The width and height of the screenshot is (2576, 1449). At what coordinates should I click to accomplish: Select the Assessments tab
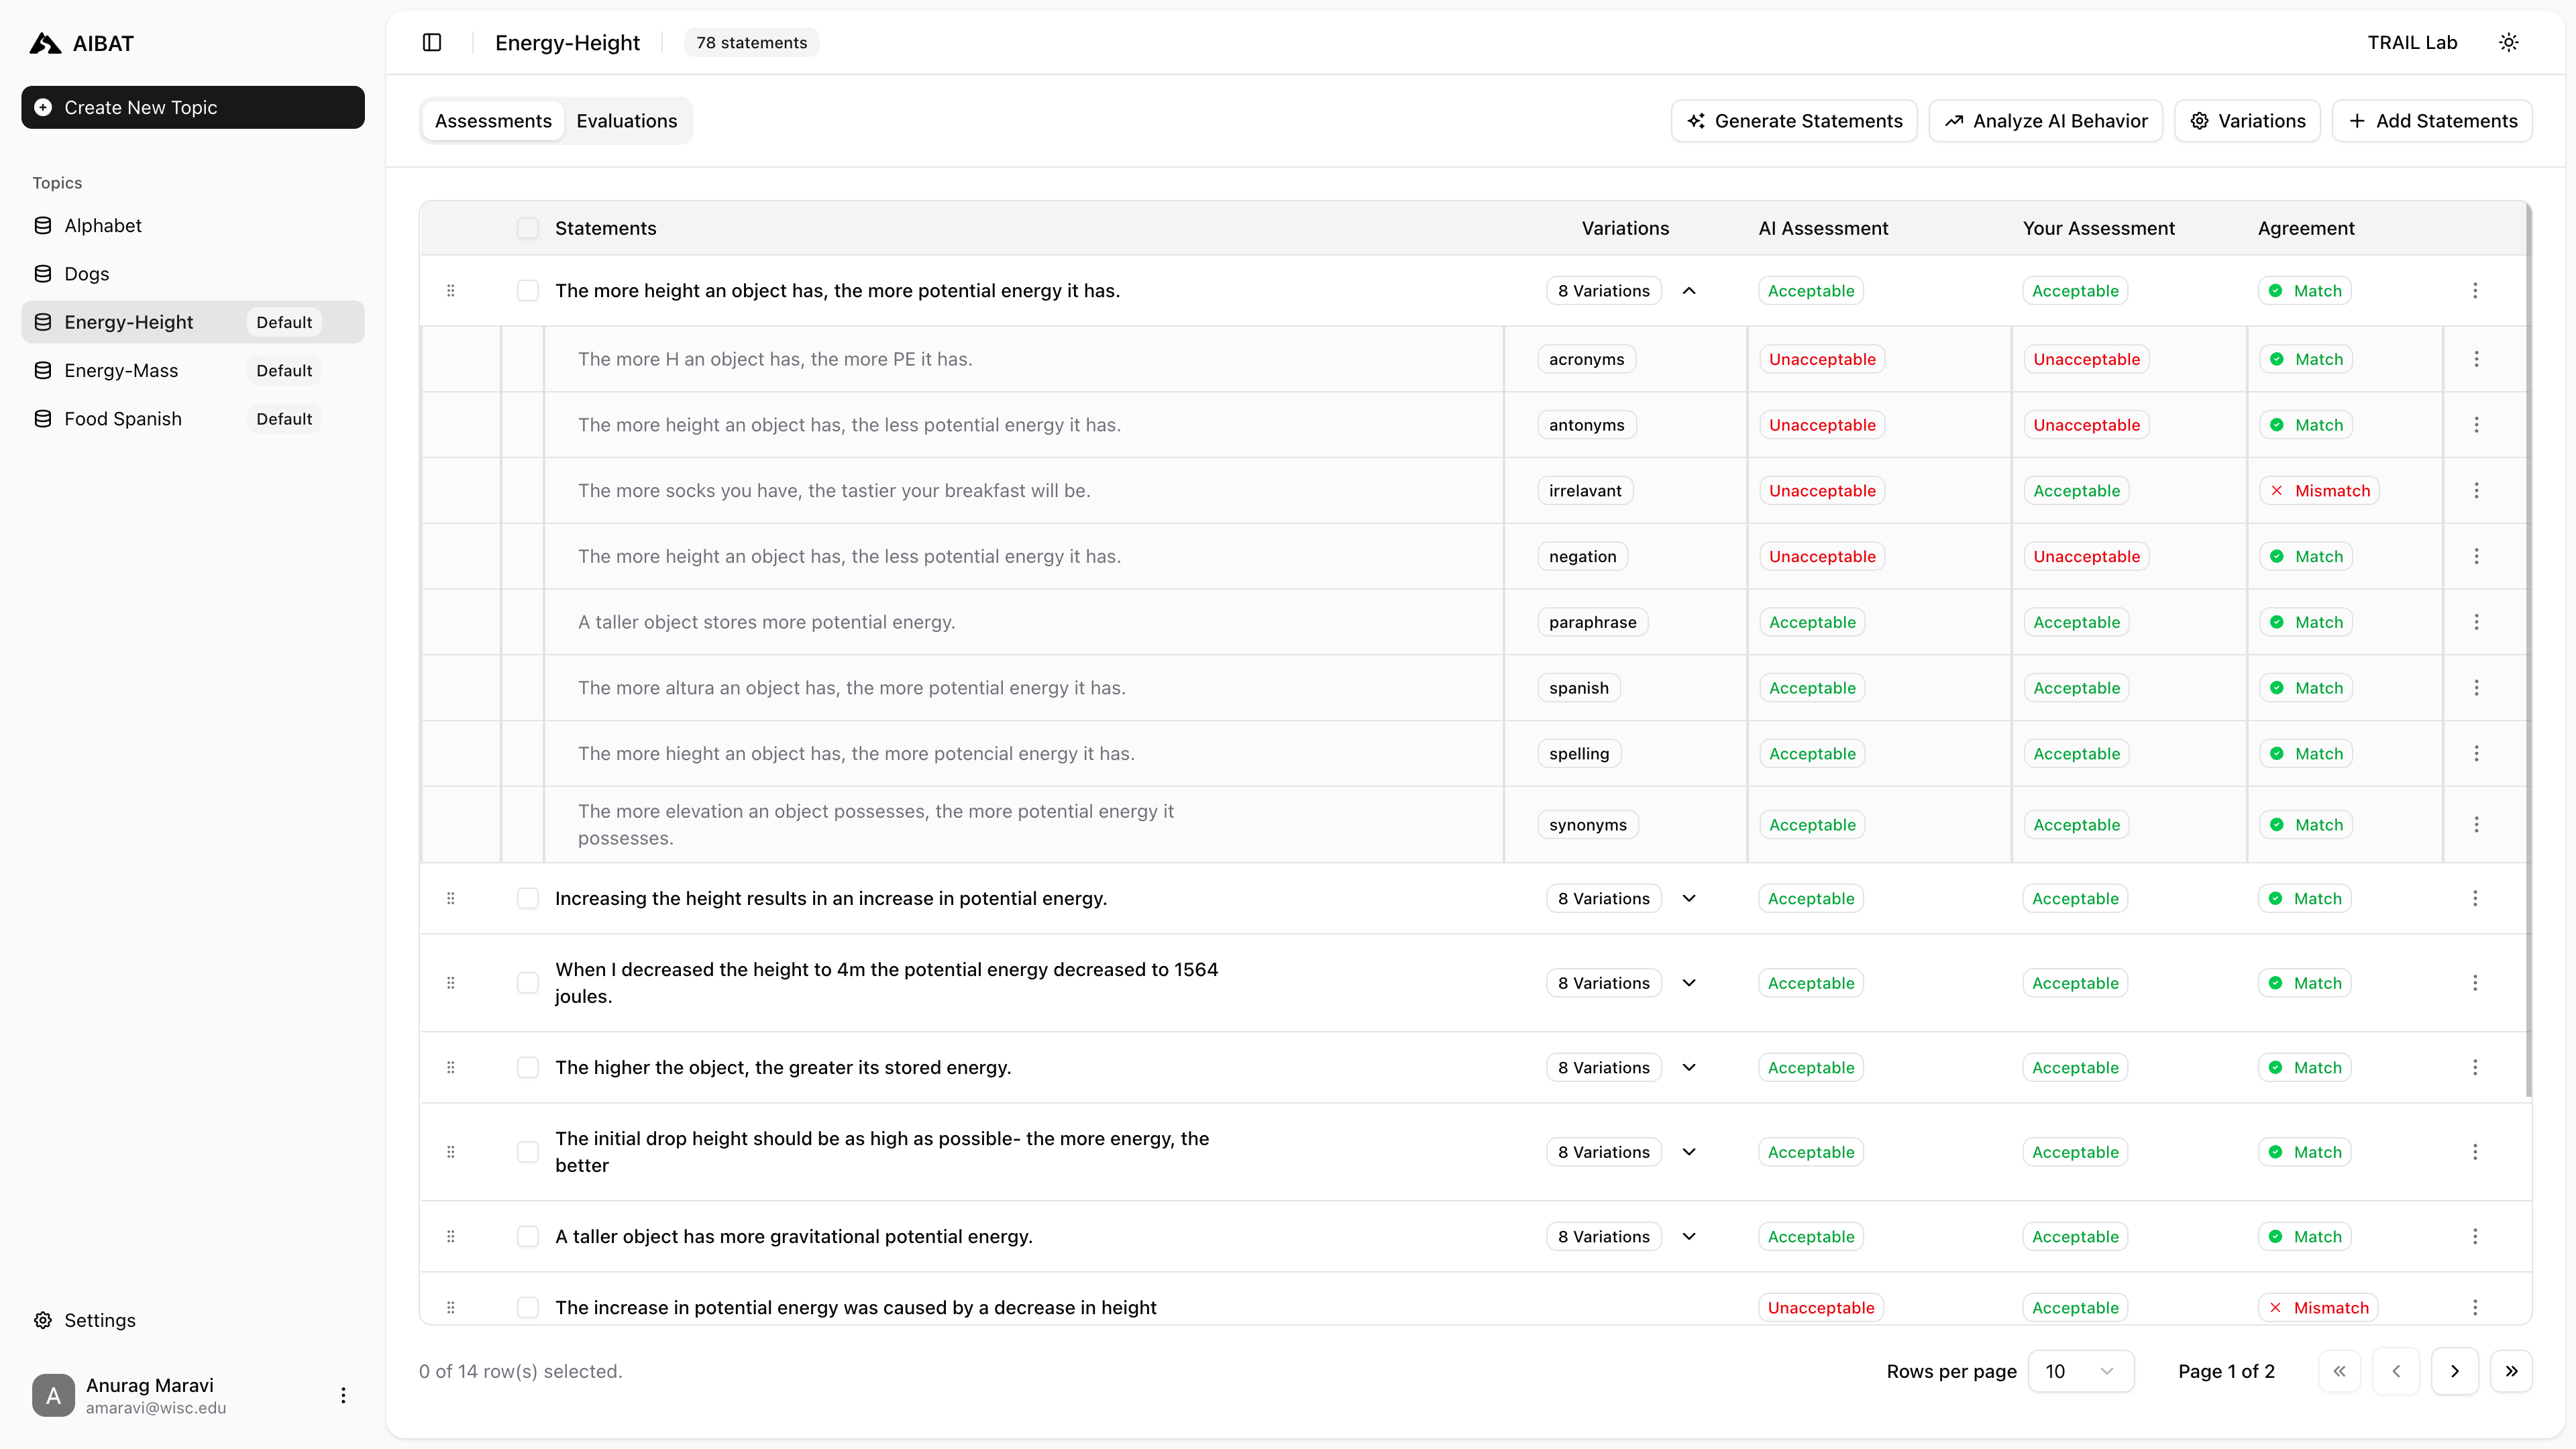pos(493,120)
